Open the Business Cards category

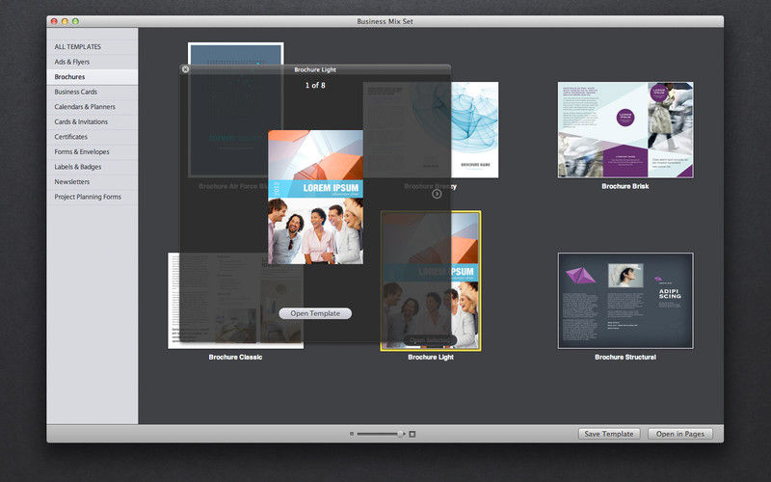coord(93,92)
